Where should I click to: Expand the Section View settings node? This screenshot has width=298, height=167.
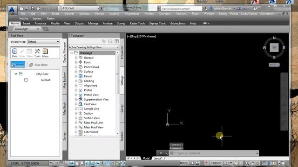pyautogui.click(x=76, y=118)
